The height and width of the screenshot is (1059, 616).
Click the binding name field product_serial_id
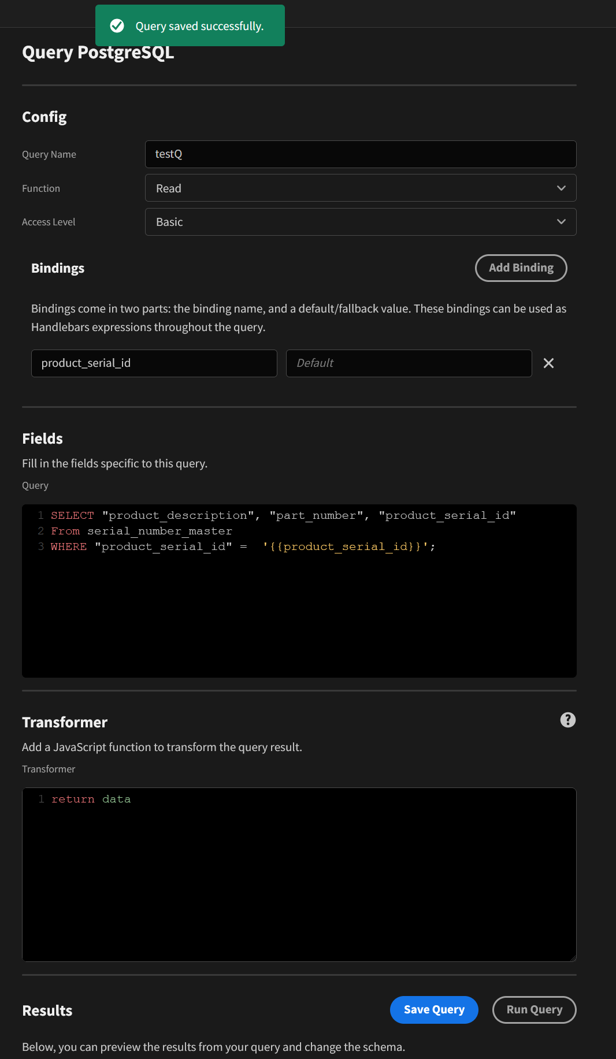click(154, 363)
